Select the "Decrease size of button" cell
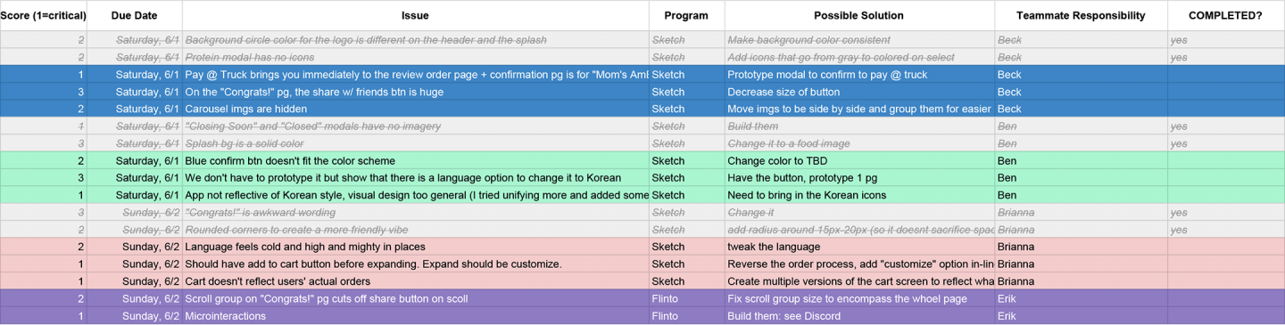The width and height of the screenshot is (1285, 325). [859, 92]
